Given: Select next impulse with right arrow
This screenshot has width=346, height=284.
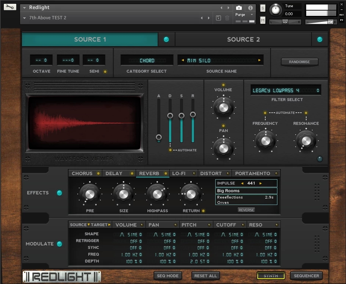Looking at the screenshot, I should click(x=261, y=183).
